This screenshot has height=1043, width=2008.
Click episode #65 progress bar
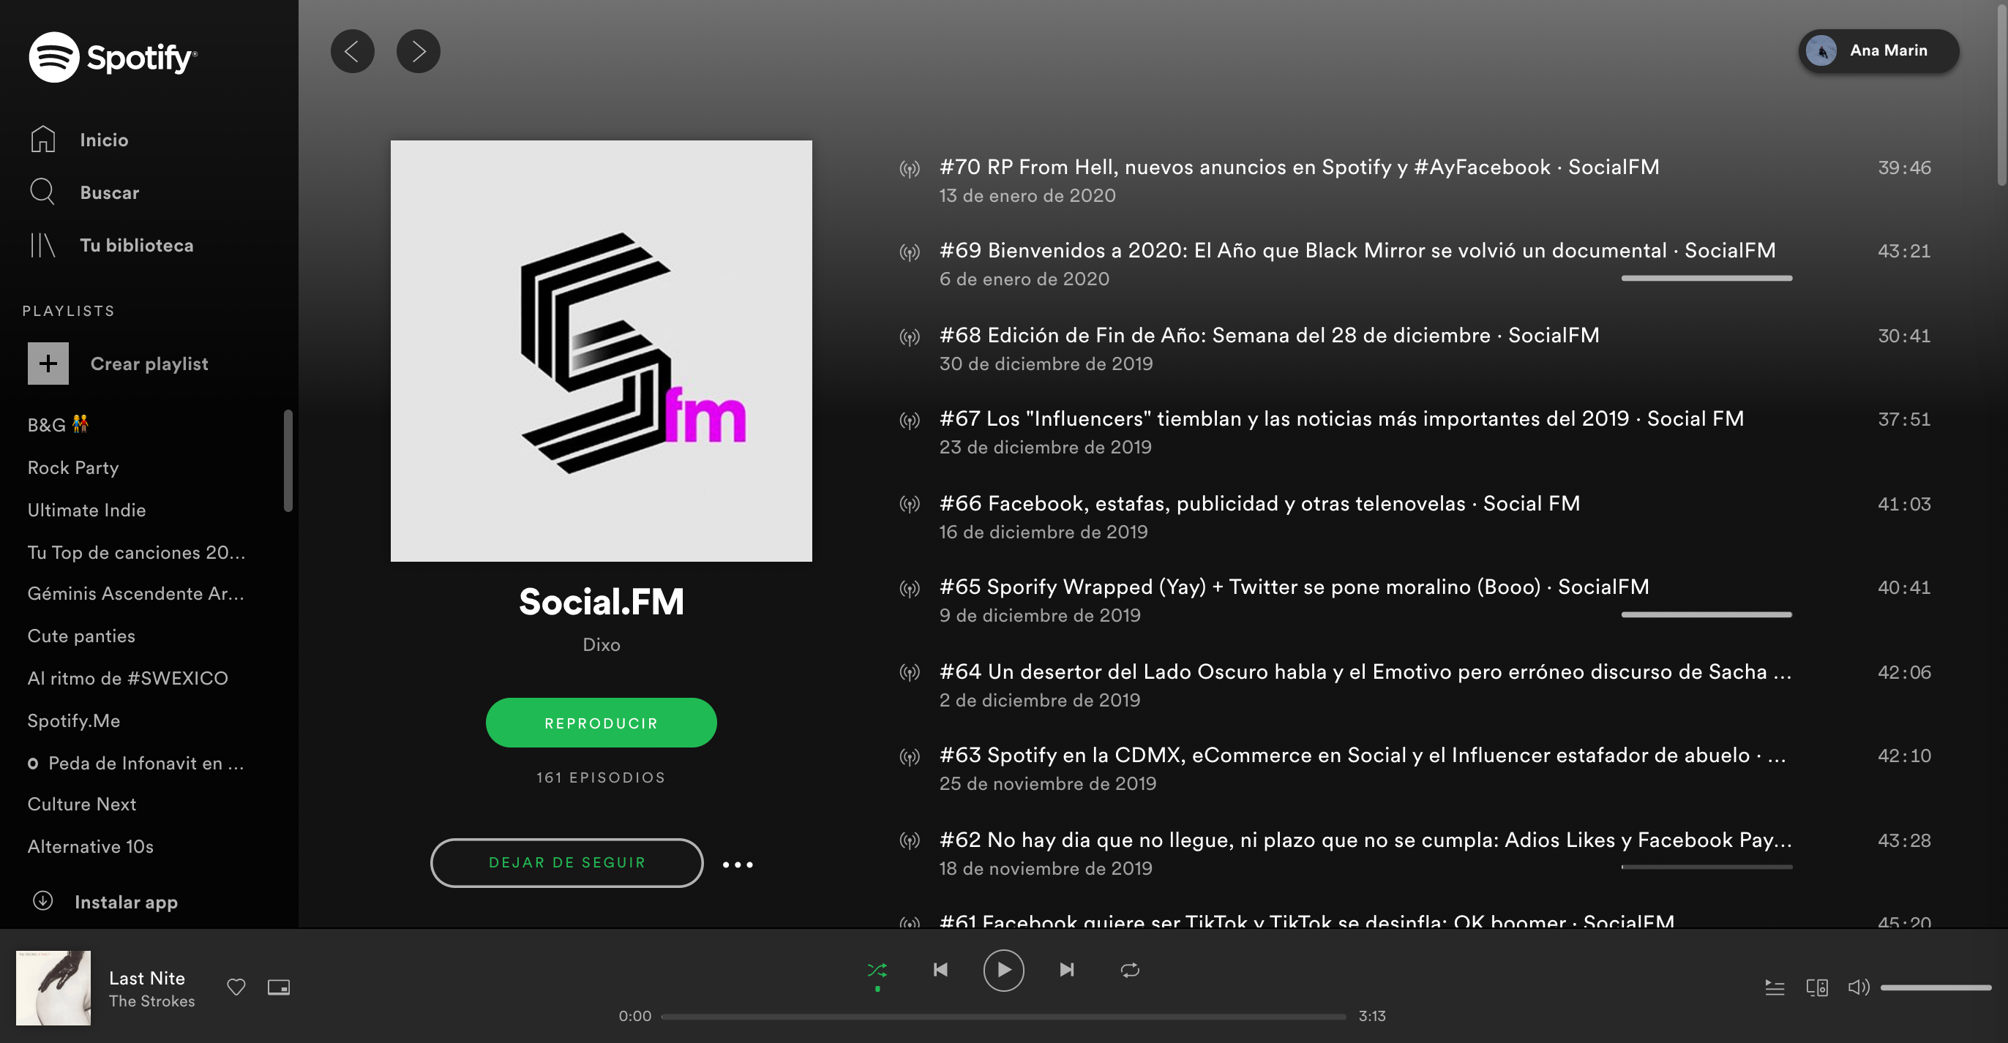pos(1707,614)
